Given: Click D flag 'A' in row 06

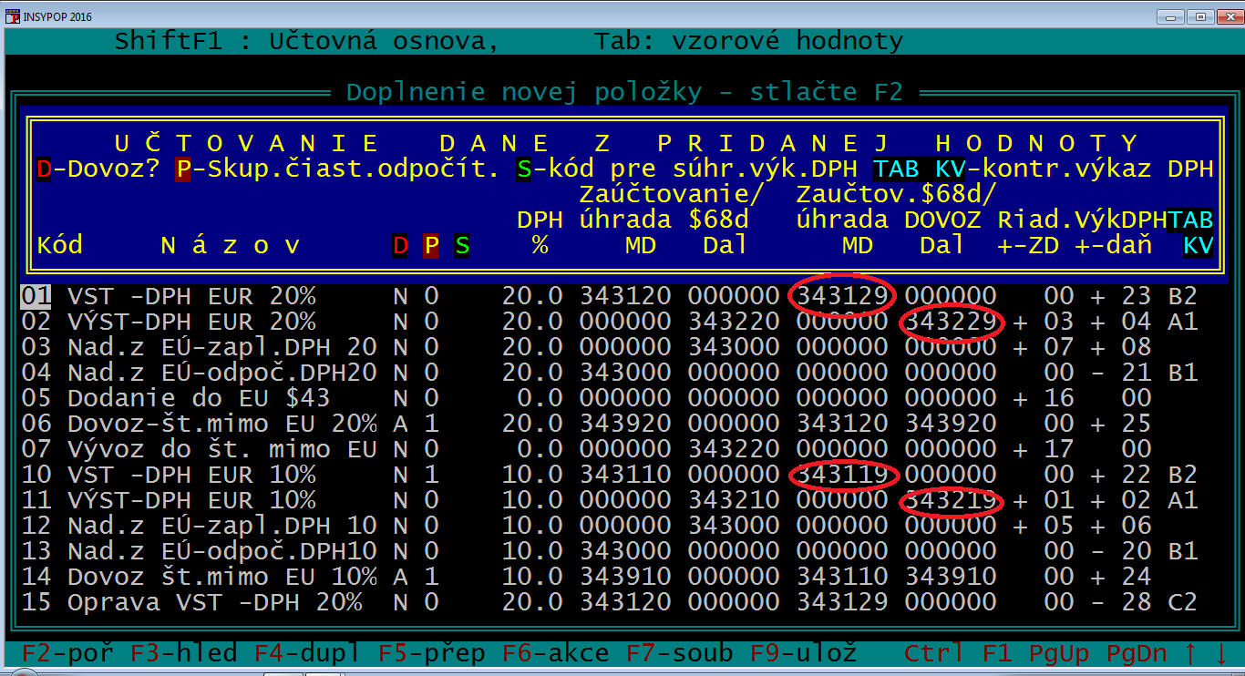Looking at the screenshot, I should (x=400, y=424).
